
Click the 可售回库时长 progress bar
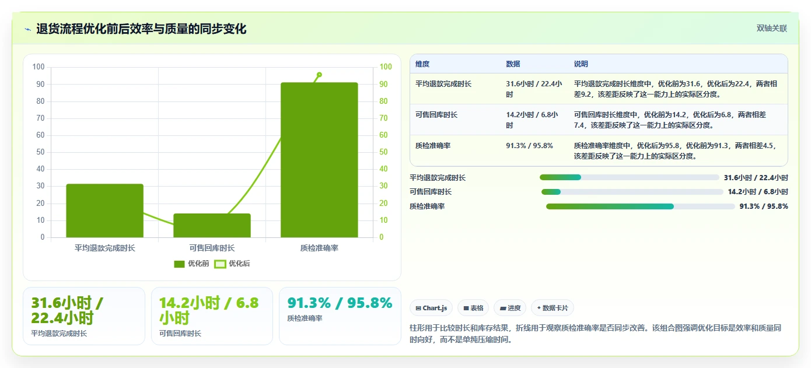pyautogui.click(x=632, y=192)
